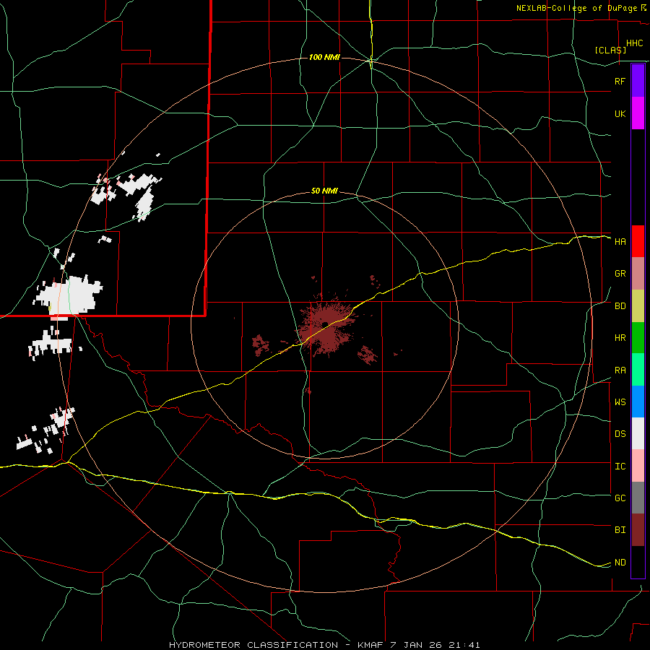The image size is (650, 650).
Task: Click the black radar site dot at center
Action: [325, 324]
